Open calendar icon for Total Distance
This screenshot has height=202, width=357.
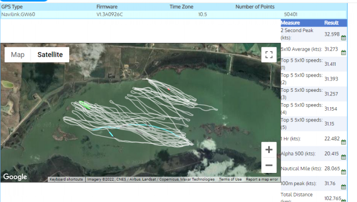344,200
